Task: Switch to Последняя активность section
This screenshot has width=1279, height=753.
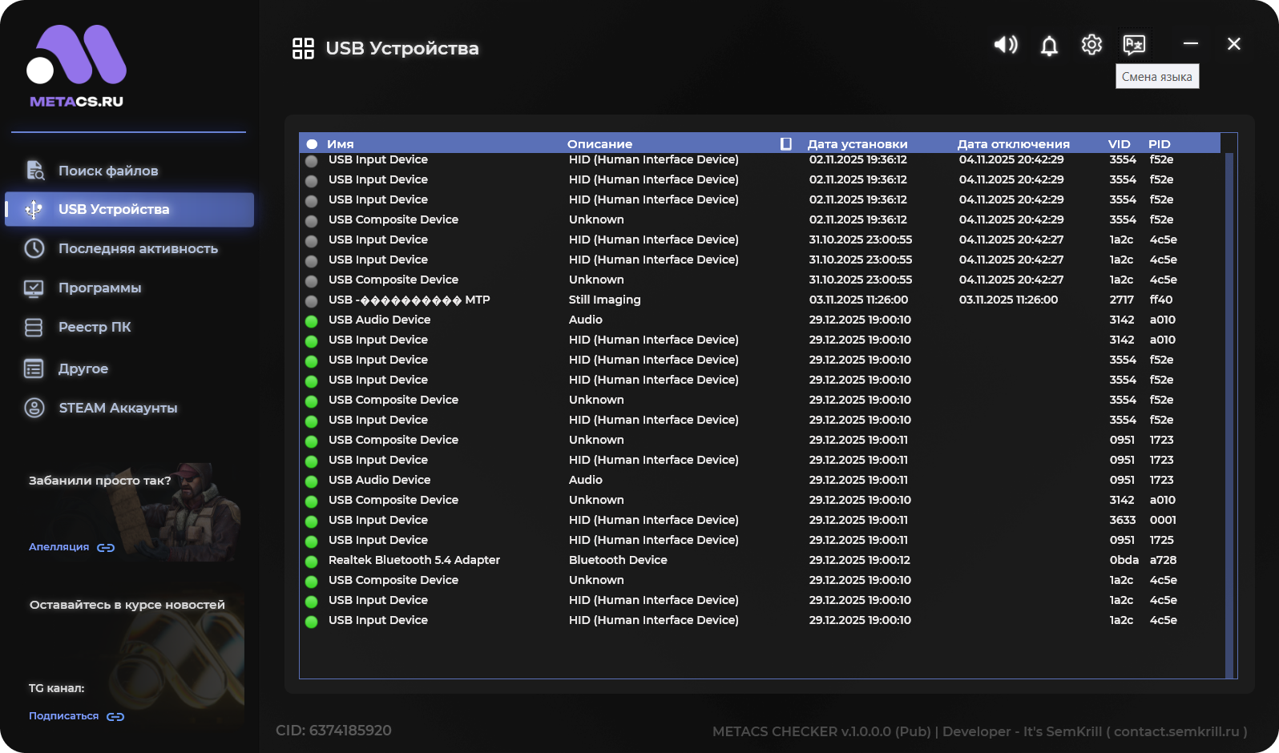Action: pyautogui.click(x=138, y=248)
